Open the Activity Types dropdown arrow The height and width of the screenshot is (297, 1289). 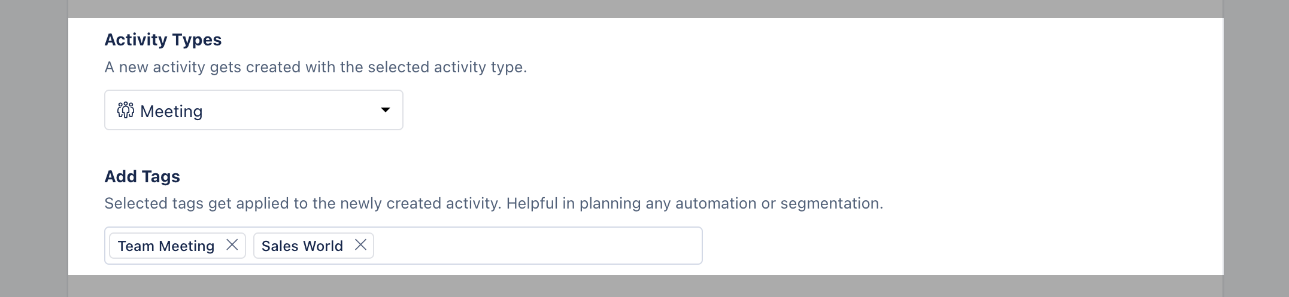tap(386, 110)
